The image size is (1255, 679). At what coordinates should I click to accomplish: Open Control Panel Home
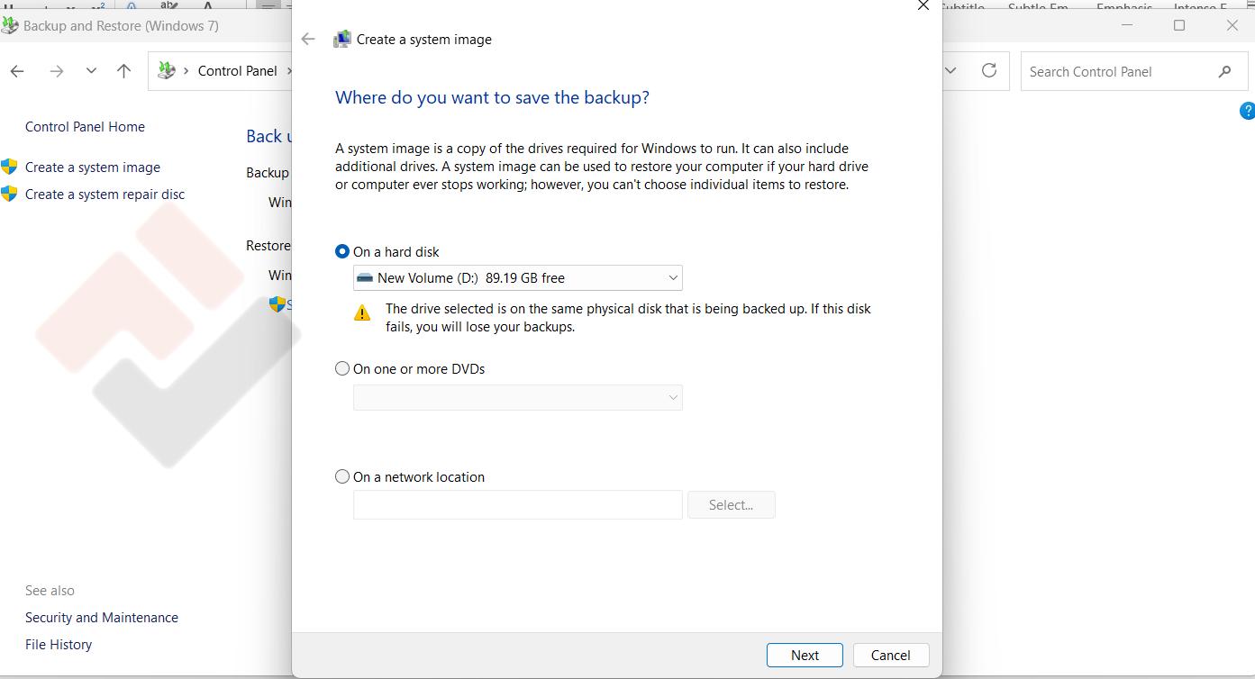85,127
